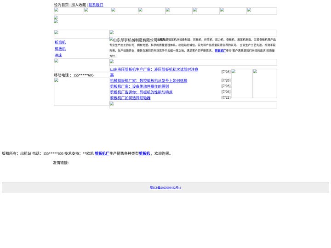Open the 剪板机 link in left sidebar
Screen dimensions: 331x248
[x=60, y=49]
